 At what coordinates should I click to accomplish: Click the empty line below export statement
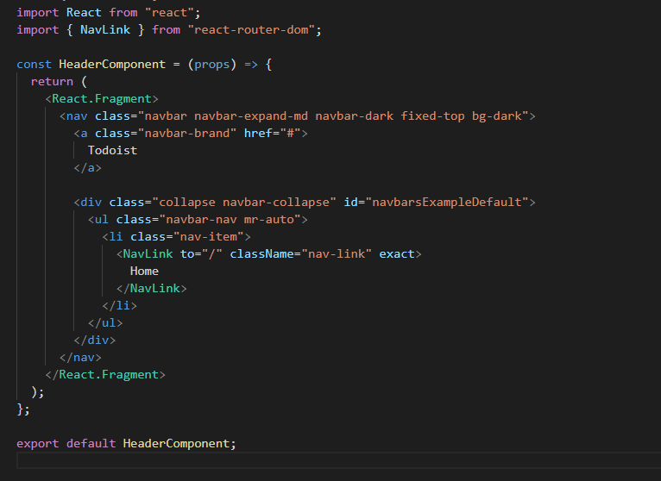(339, 461)
